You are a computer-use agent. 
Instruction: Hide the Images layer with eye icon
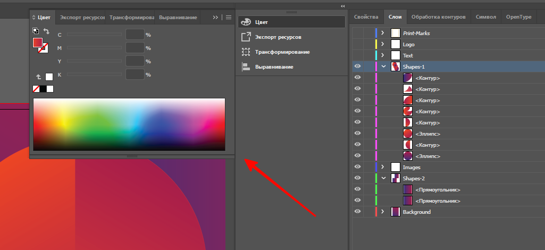tap(357, 167)
